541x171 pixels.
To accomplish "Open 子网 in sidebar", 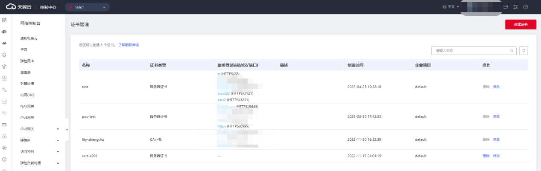I will (x=24, y=49).
